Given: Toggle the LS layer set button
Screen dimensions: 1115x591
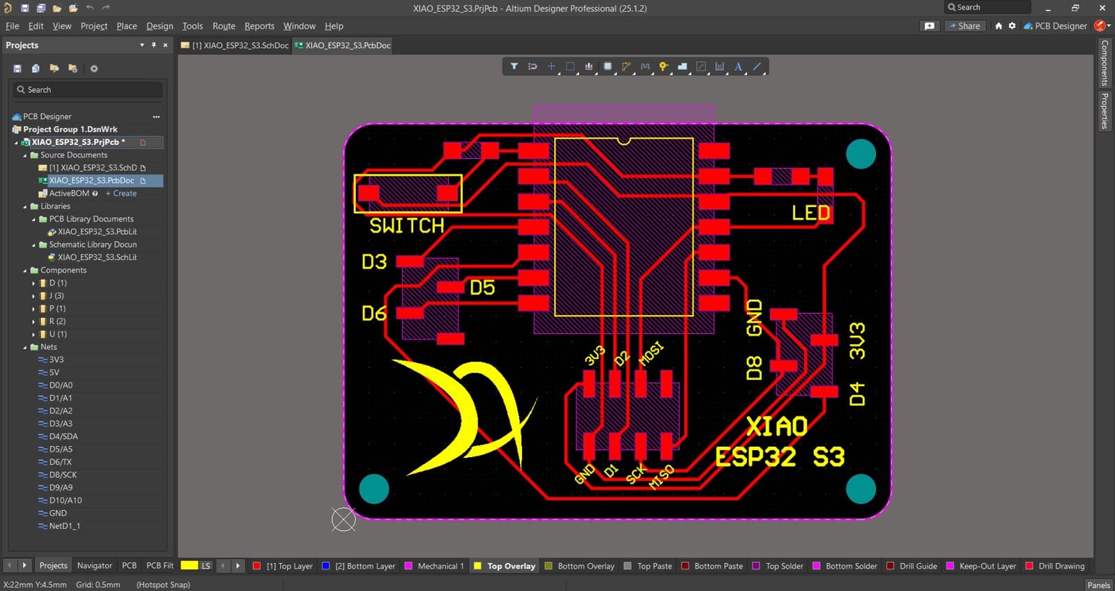Looking at the screenshot, I should 206,566.
